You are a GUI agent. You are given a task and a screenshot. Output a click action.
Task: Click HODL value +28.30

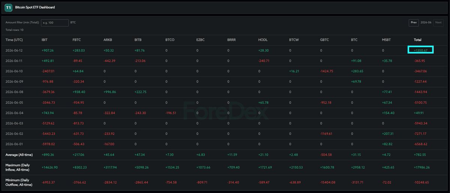pyautogui.click(x=264, y=50)
